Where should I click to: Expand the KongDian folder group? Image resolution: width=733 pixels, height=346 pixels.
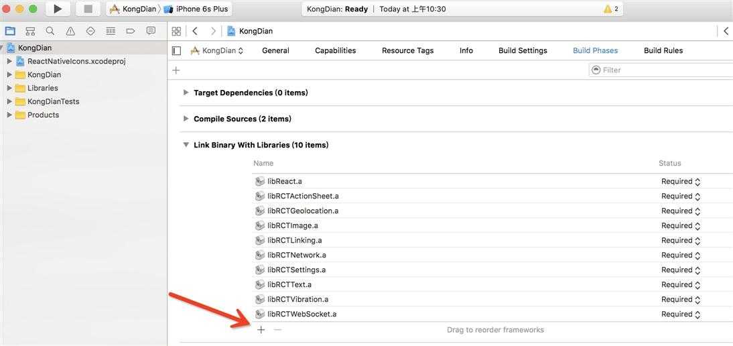9,75
